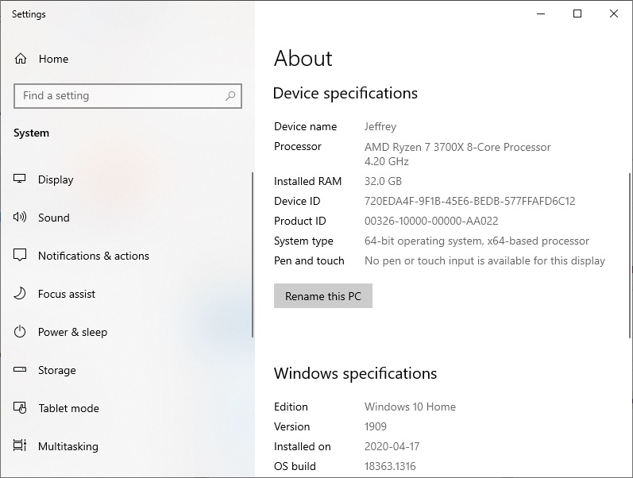Click the Settings window title text

29,14
